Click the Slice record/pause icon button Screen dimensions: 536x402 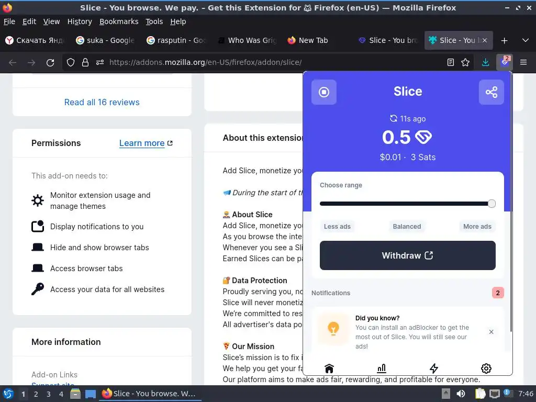point(323,92)
